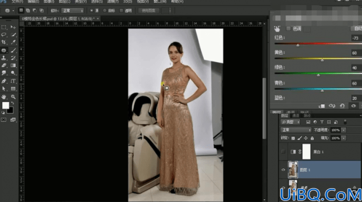Select the Patch tool in toolbox

(x=4, y=50)
